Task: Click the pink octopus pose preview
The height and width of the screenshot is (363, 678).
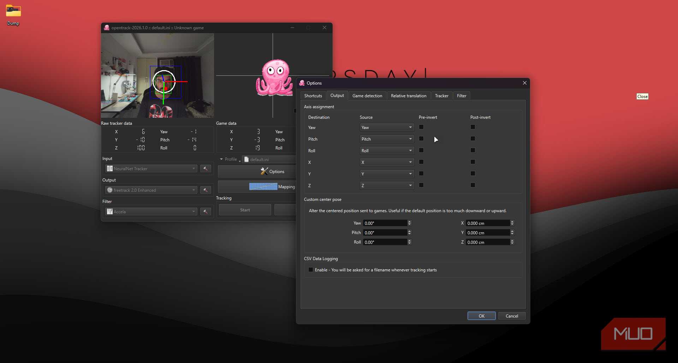Action: 274,78
